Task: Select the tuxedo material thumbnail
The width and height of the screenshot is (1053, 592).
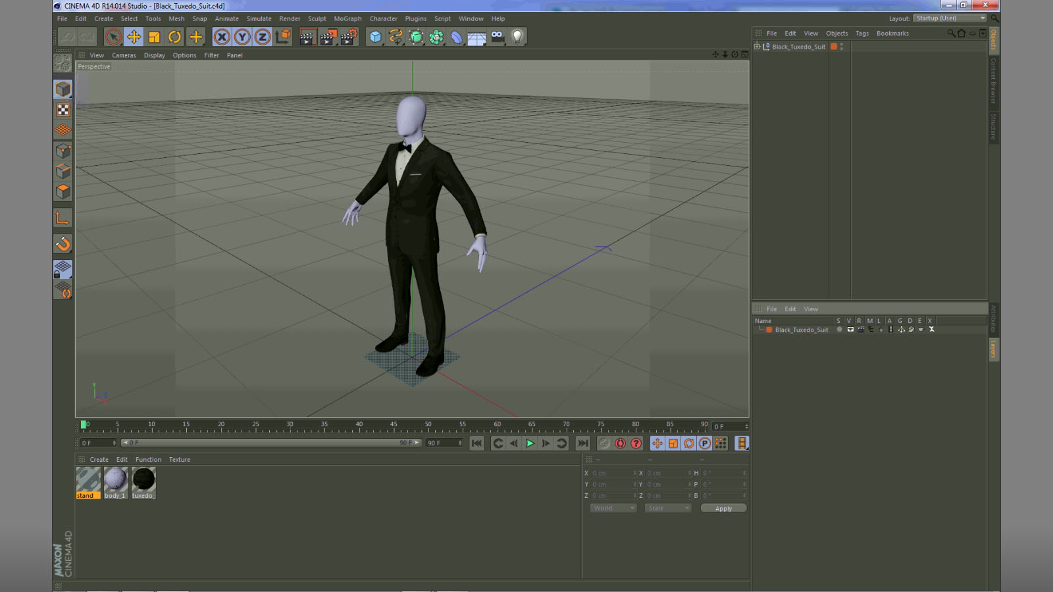Action: pyautogui.click(x=143, y=483)
